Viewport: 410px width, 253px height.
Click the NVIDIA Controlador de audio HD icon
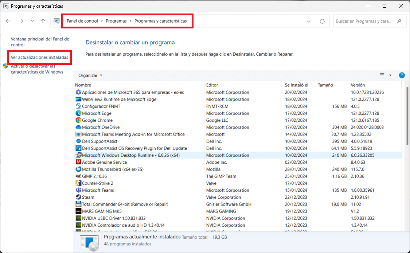coord(78,225)
